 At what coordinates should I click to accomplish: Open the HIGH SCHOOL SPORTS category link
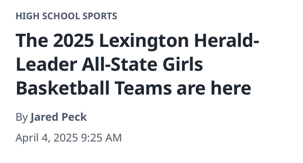66,16
